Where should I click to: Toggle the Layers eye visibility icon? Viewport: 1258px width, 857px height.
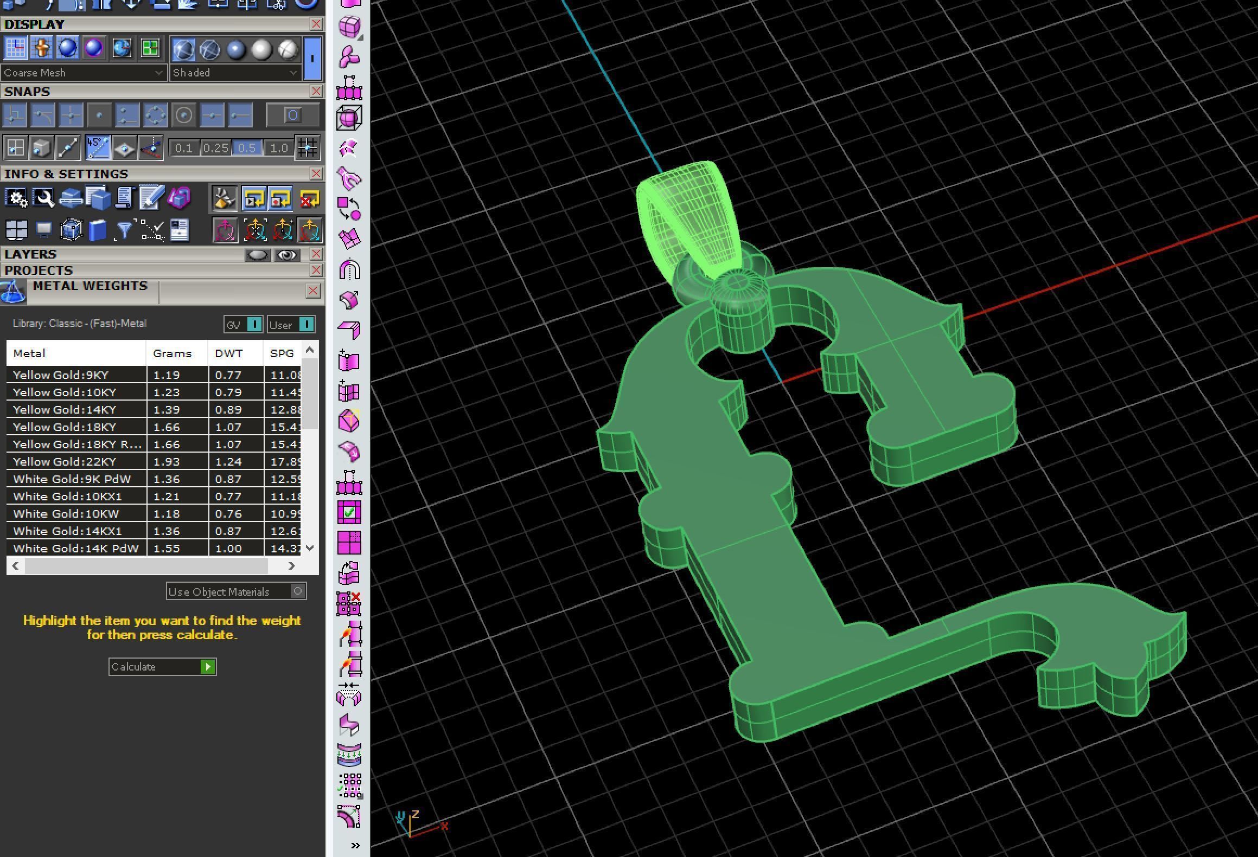click(288, 255)
